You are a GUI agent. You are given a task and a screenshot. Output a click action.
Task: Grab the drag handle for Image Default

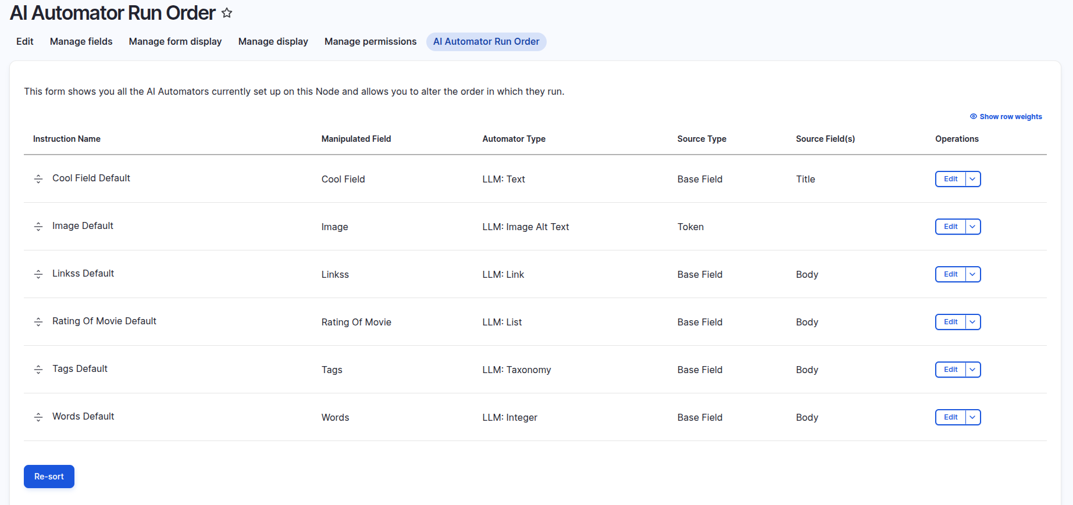38,227
